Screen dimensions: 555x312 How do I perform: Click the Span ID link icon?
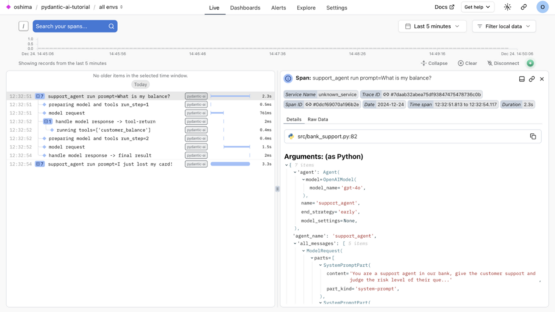[x=308, y=105]
